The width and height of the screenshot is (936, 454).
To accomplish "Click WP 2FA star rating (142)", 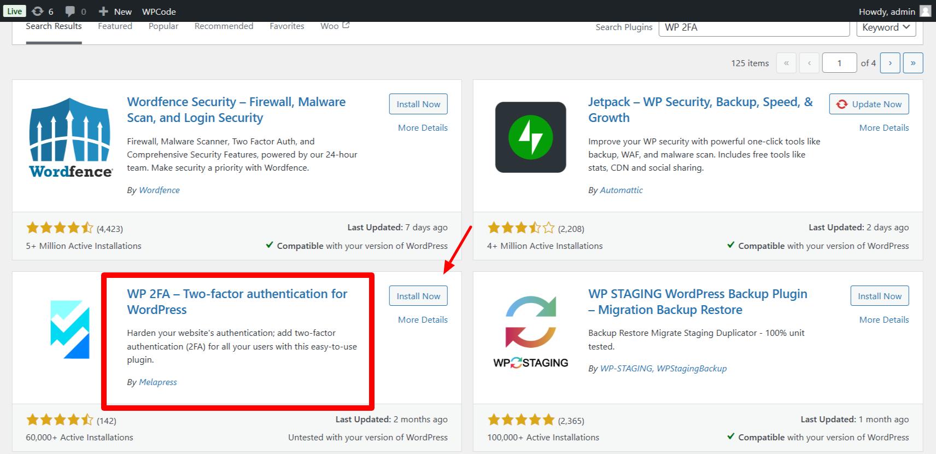I will (x=71, y=420).
